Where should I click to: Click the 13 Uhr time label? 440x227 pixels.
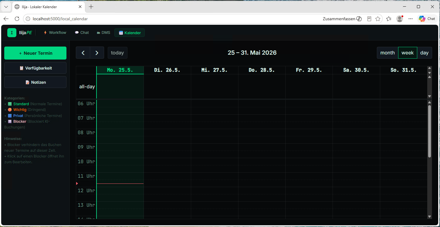click(x=86, y=205)
